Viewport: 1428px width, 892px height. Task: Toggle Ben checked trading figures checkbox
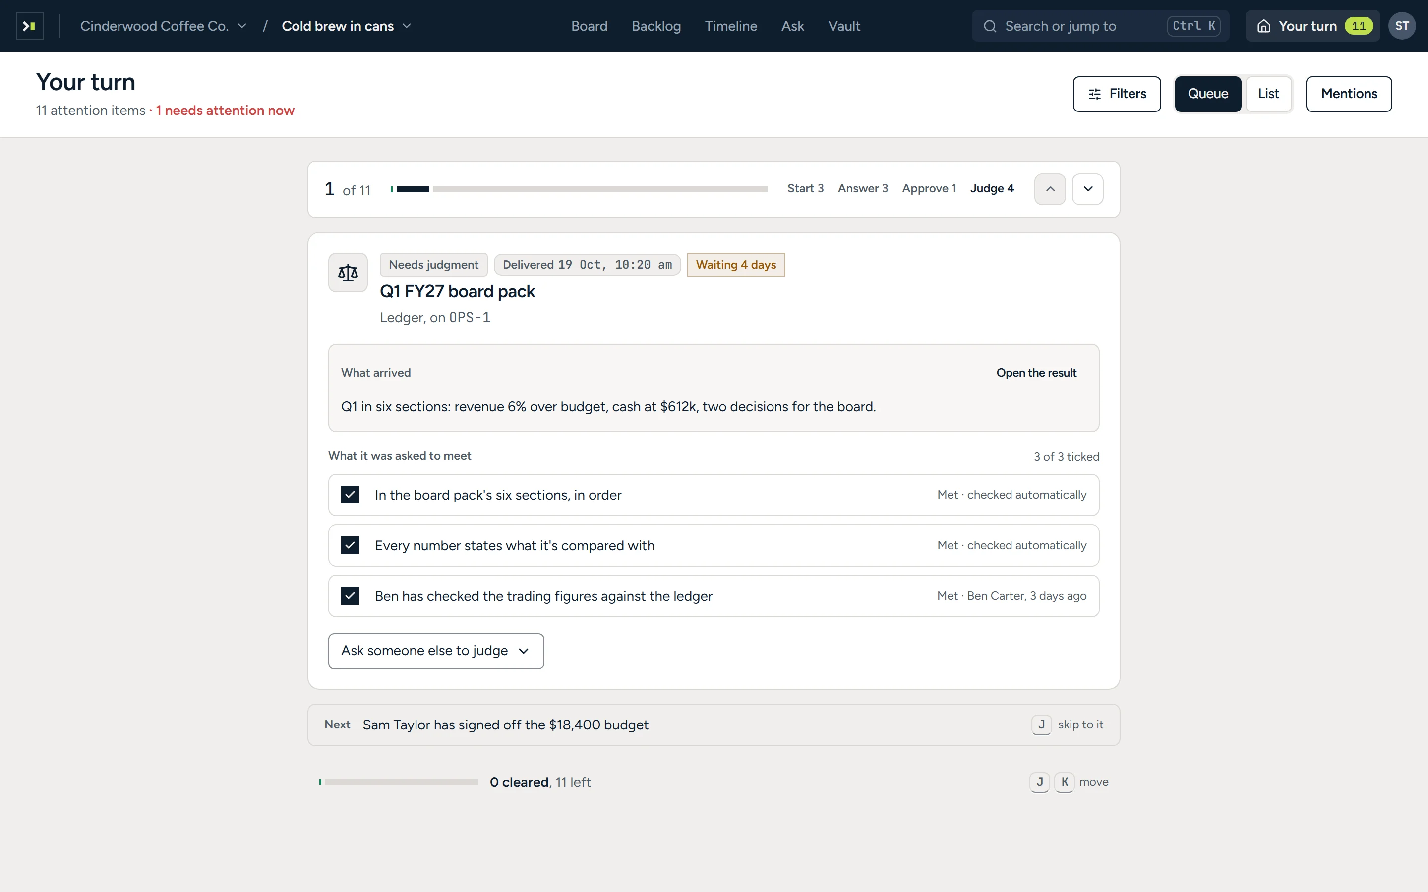click(x=350, y=596)
